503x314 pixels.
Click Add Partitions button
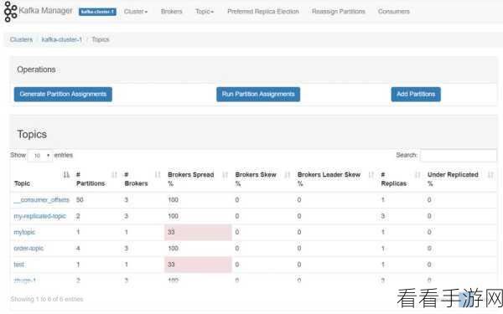point(416,94)
